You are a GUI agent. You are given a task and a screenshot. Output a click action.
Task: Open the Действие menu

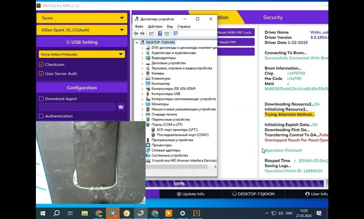tap(155, 27)
